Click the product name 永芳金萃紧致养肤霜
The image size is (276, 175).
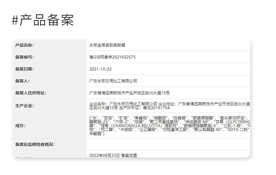pos(107,45)
